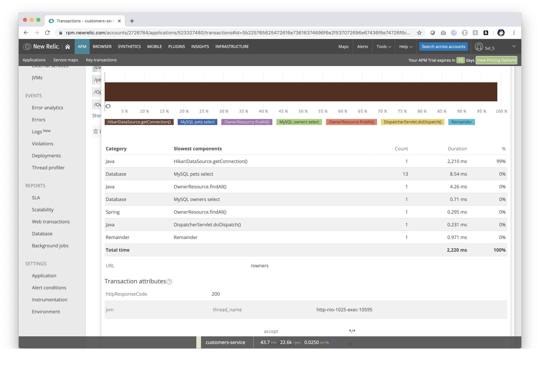Go forward using browser forward arrow
This screenshot has width=540, height=373.
click(37, 33)
